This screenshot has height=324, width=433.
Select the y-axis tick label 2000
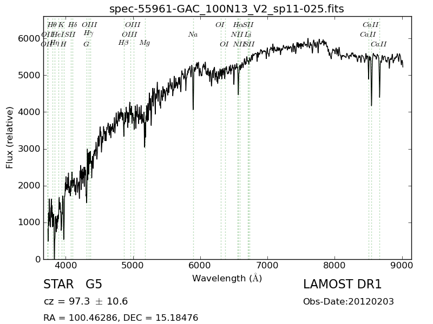pyautogui.click(x=29, y=186)
